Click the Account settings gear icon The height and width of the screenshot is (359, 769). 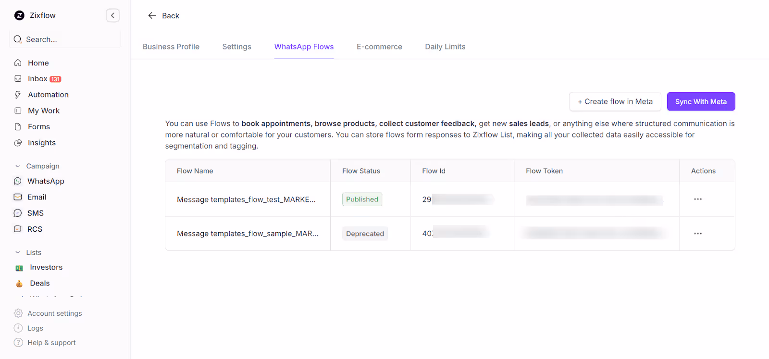click(18, 313)
